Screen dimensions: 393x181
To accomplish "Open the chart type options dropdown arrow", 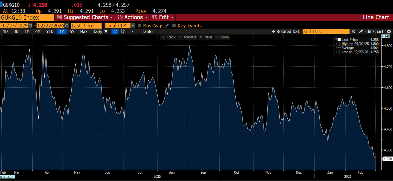I will 132,31.
